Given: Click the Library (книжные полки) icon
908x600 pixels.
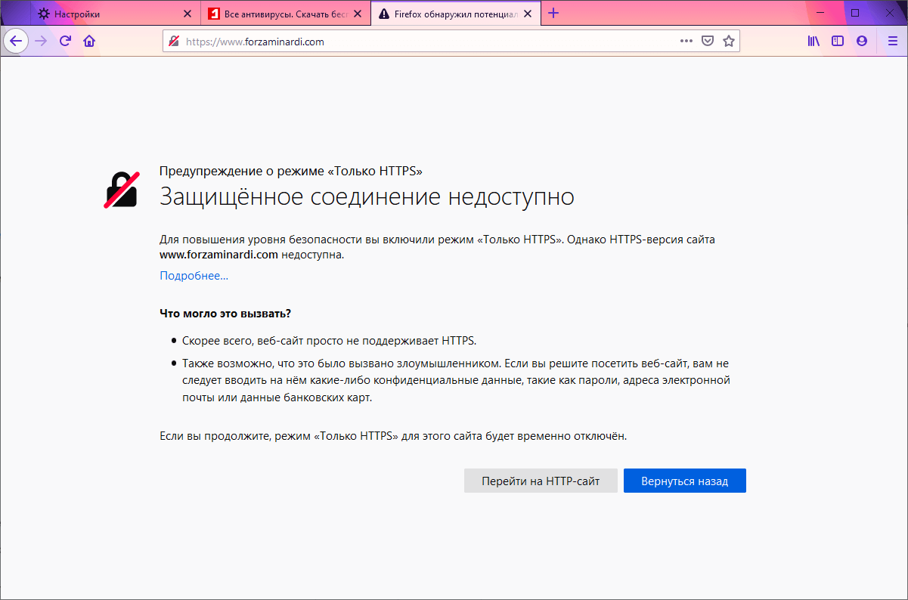Looking at the screenshot, I should [813, 41].
